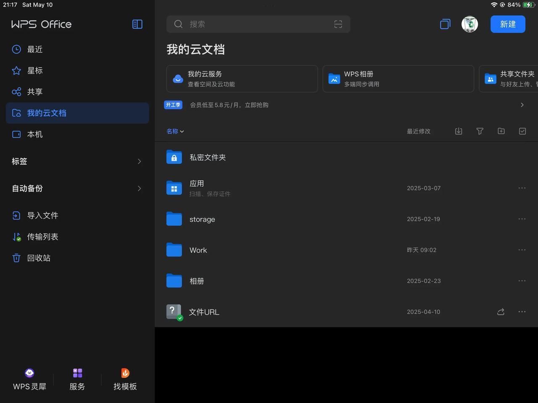Image resolution: width=538 pixels, height=403 pixels.
Task: Click the 我的云文档 page heading
Action: (195, 50)
